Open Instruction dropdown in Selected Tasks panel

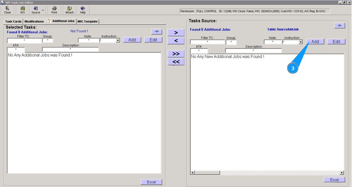click(118, 41)
